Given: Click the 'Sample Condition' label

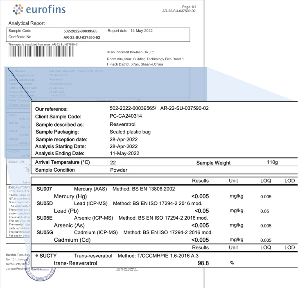Looking at the screenshot, I should (55, 170).
